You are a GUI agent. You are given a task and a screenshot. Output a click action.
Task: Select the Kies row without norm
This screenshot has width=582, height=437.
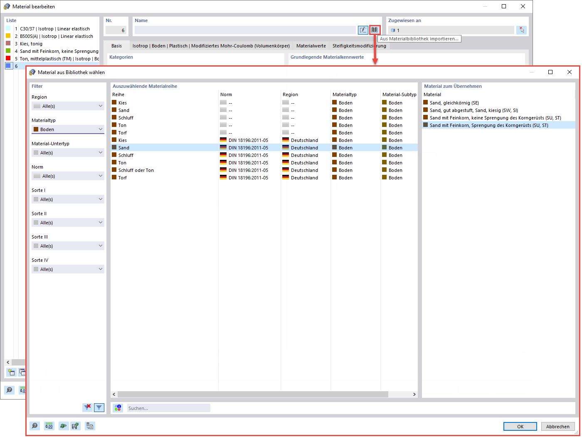264,102
